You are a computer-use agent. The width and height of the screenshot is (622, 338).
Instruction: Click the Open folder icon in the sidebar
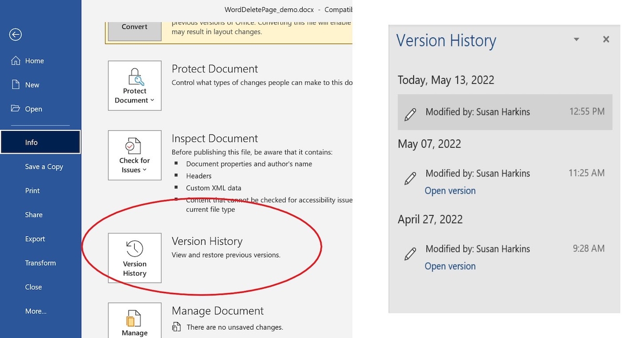point(17,109)
